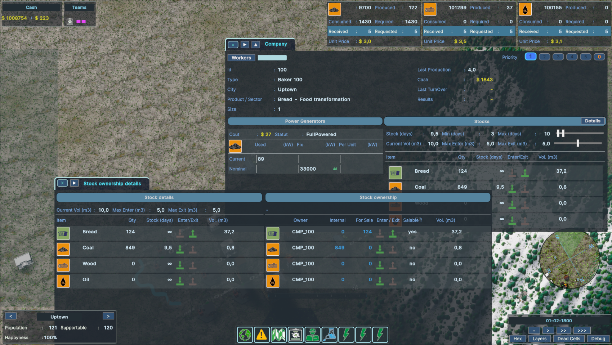
Task: Go to next city with right arrow
Action: [x=108, y=316]
